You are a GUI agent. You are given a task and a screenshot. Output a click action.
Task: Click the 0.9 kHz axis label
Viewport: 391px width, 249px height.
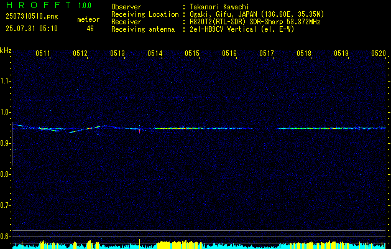coord(5,143)
